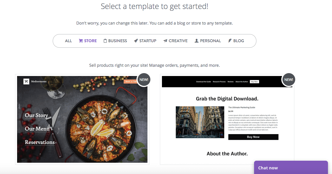The image size is (332, 174).
Task: Open Download the Guide in template navigation
Action: pyautogui.click(x=203, y=82)
